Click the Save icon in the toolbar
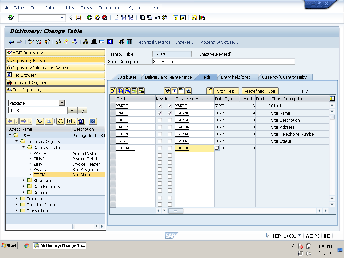Image resolution: width=344 pixels, height=258 pixels. click(x=78, y=18)
